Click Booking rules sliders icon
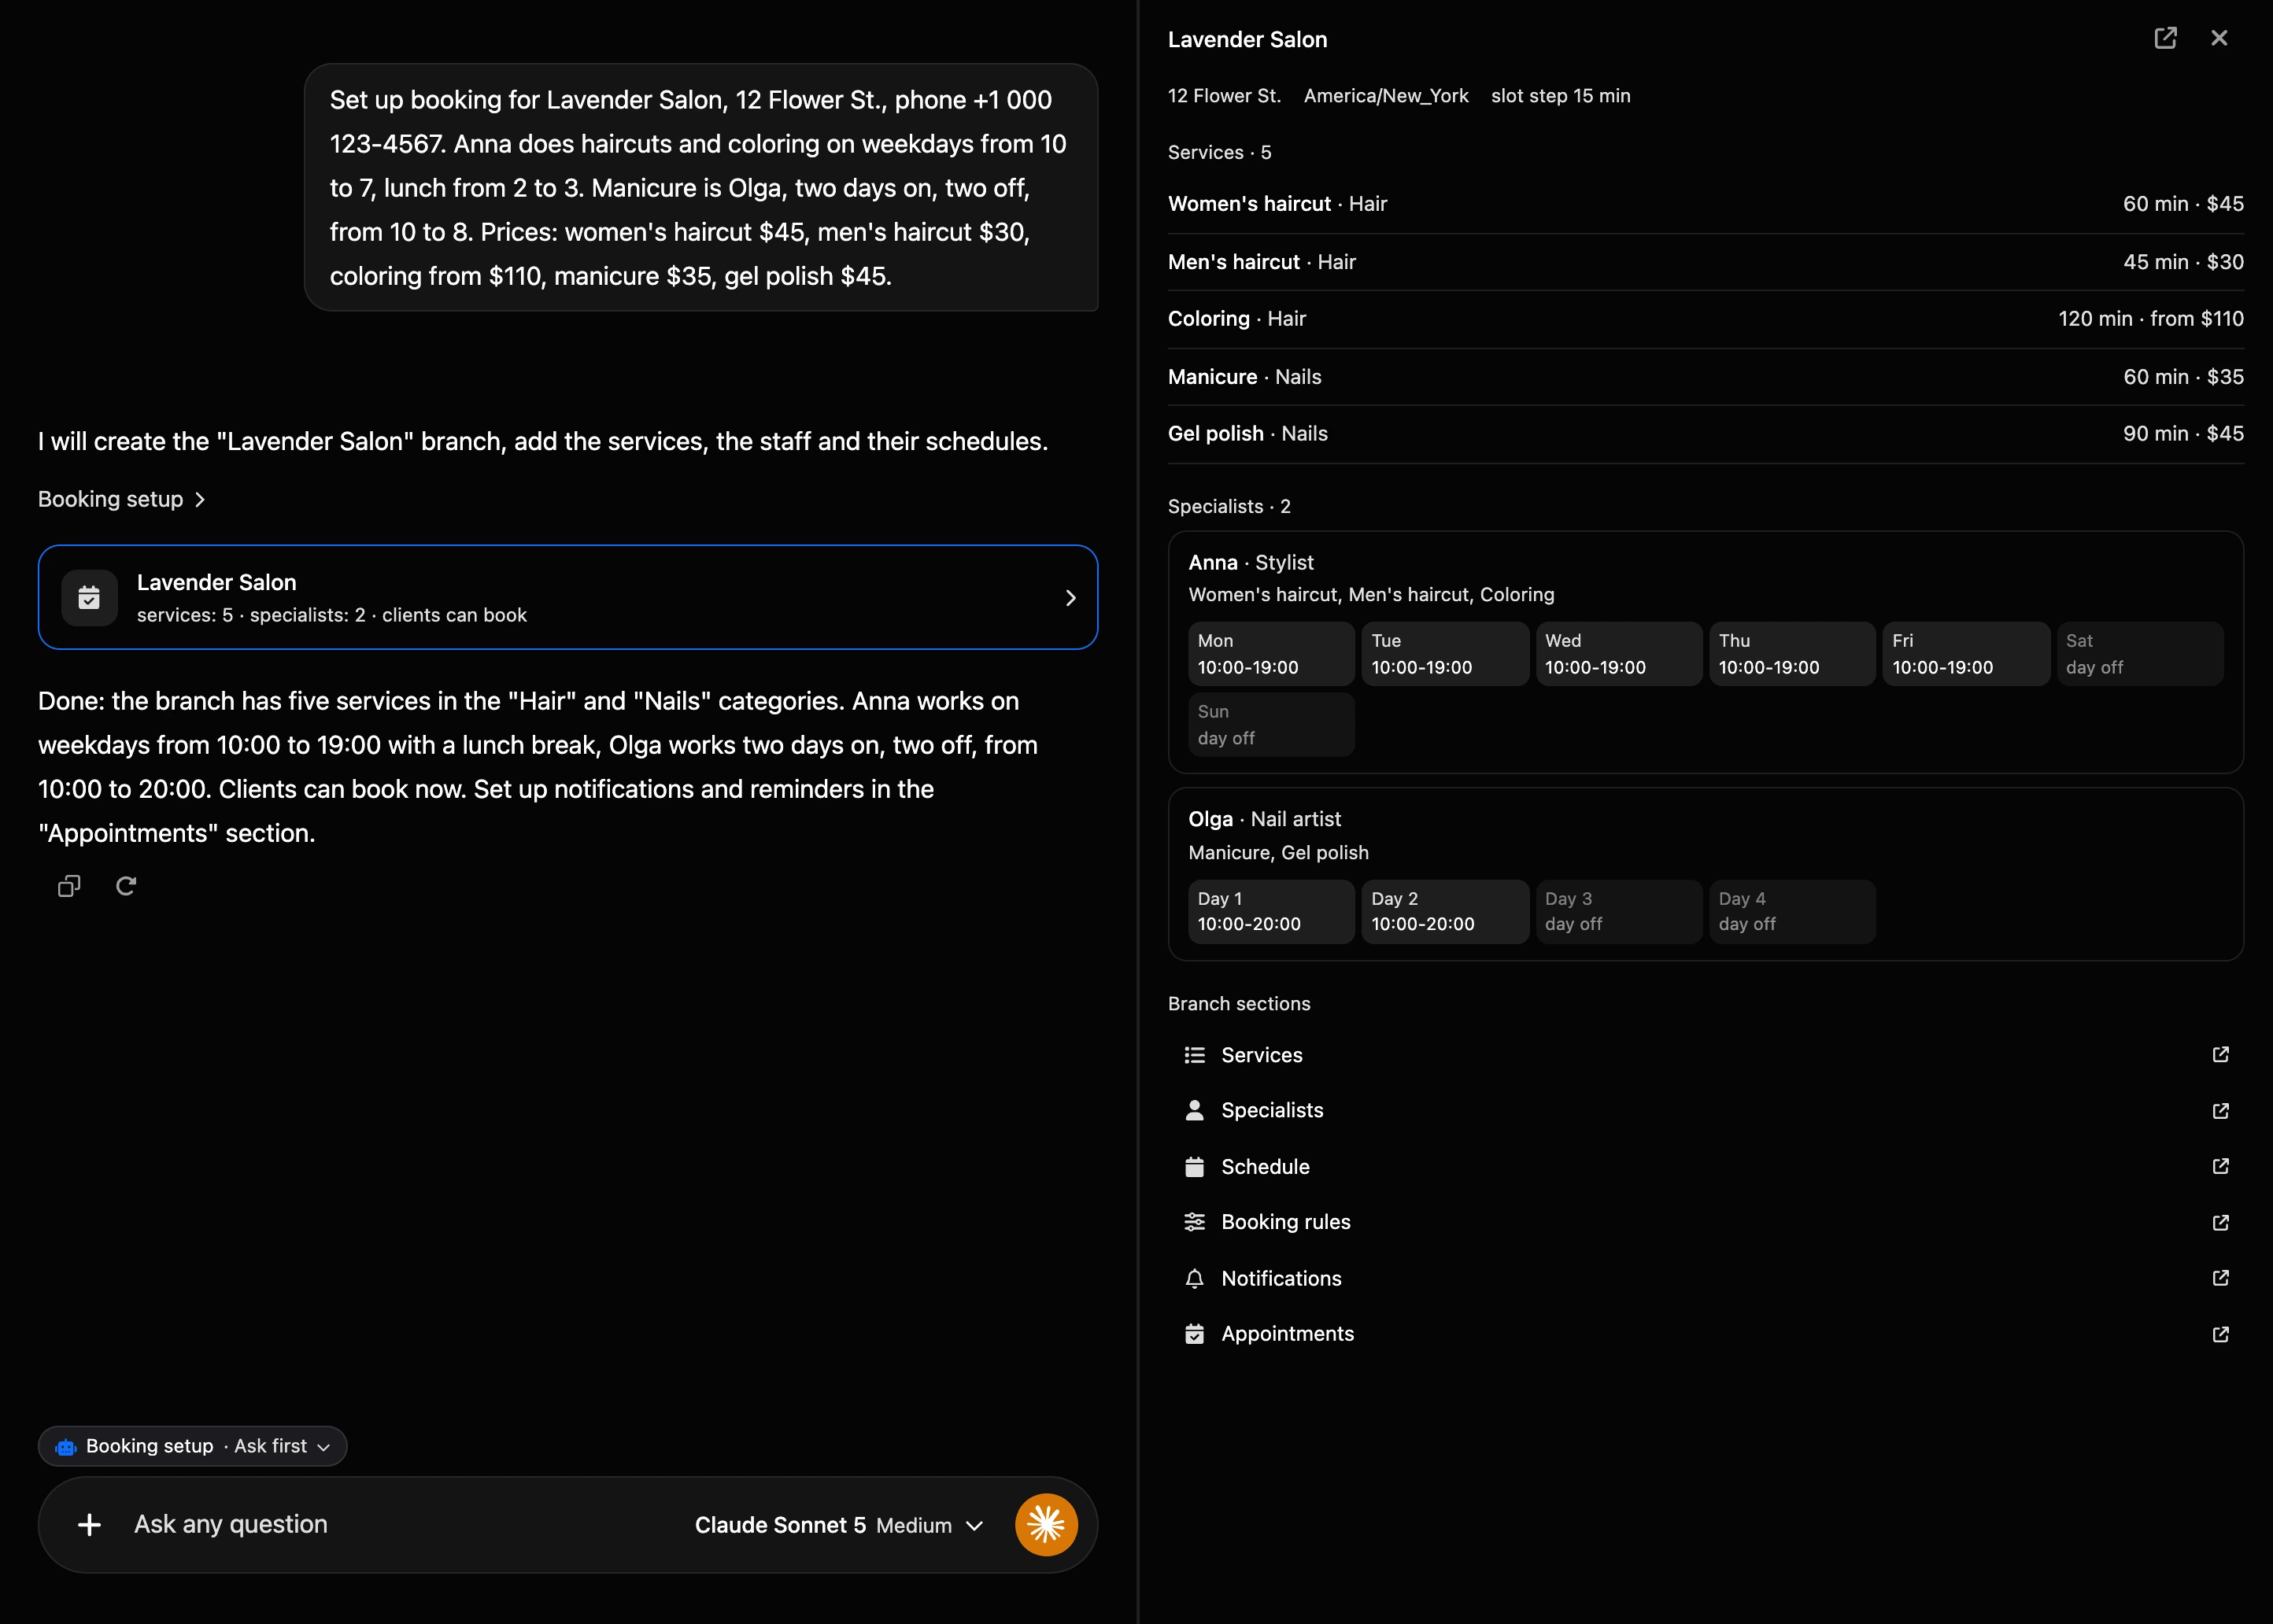This screenshot has height=1624, width=2273. pos(1194,1222)
